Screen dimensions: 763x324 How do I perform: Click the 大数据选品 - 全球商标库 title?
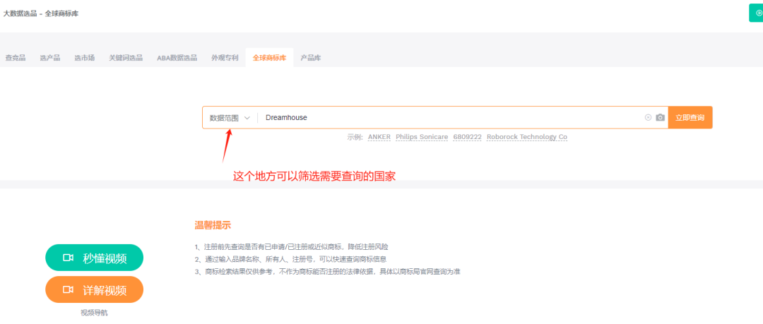tap(41, 13)
